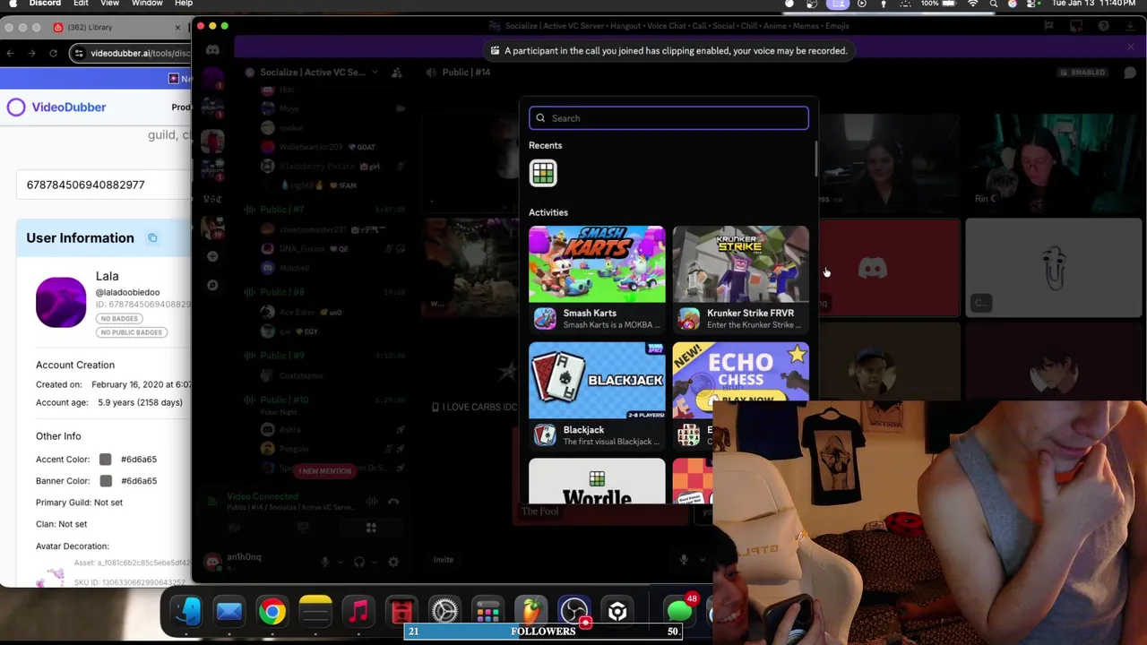1147x645 pixels.
Task: Open Messages from the Dock
Action: (x=679, y=612)
